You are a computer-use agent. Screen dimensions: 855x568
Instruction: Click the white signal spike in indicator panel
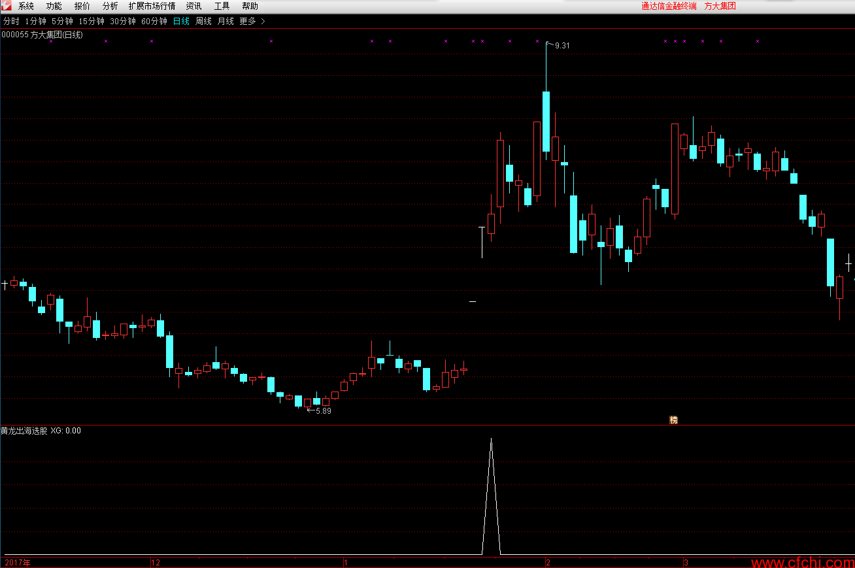[x=491, y=497]
